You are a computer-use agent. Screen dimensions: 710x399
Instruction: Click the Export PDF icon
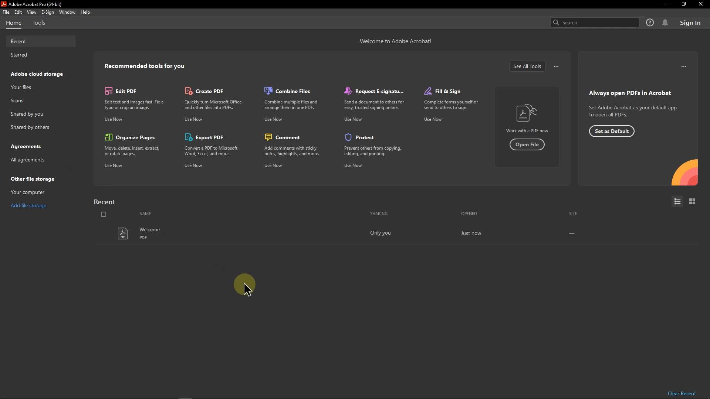(189, 137)
